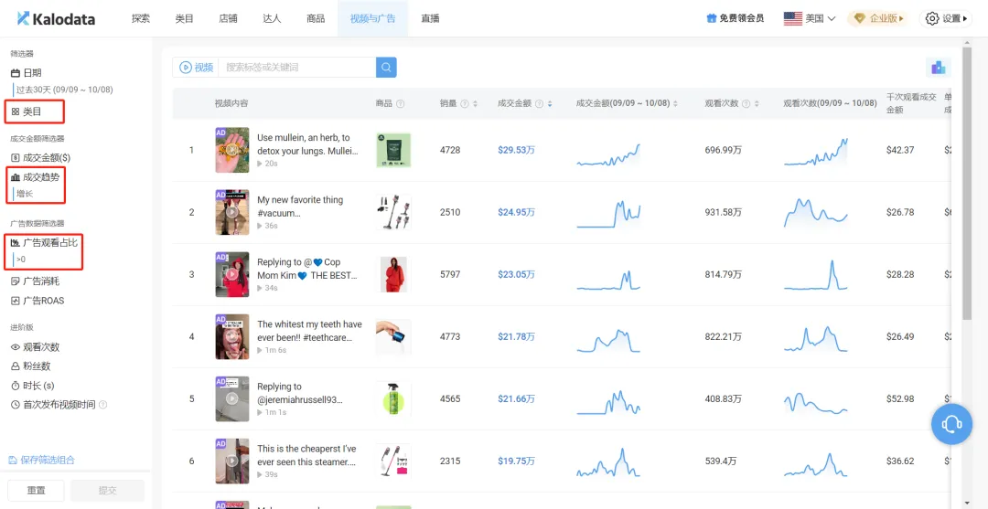Expand the 广告观看占比 filter
Image resolution: width=988 pixels, height=509 pixels.
[x=50, y=243]
